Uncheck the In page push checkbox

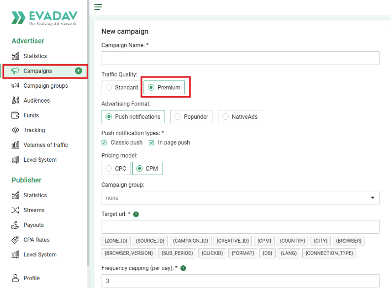(151, 143)
